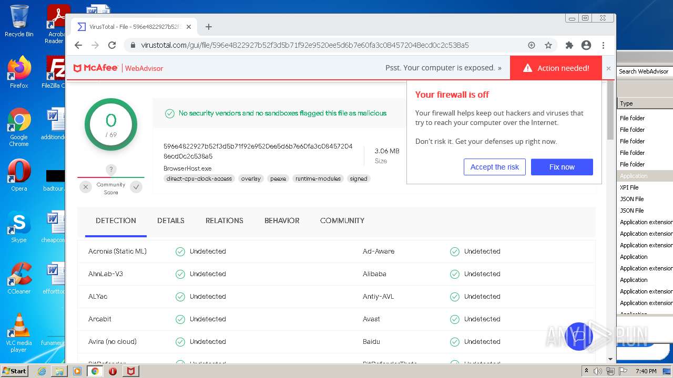
Task: Open the media player taskbar icon
Action: click(x=77, y=371)
